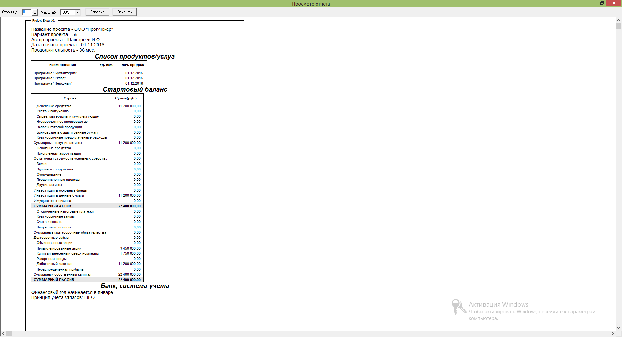Click the Закрыть button

(124, 12)
